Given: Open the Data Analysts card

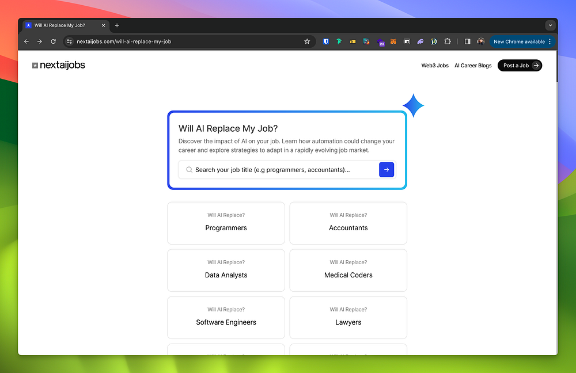Looking at the screenshot, I should 226,271.
